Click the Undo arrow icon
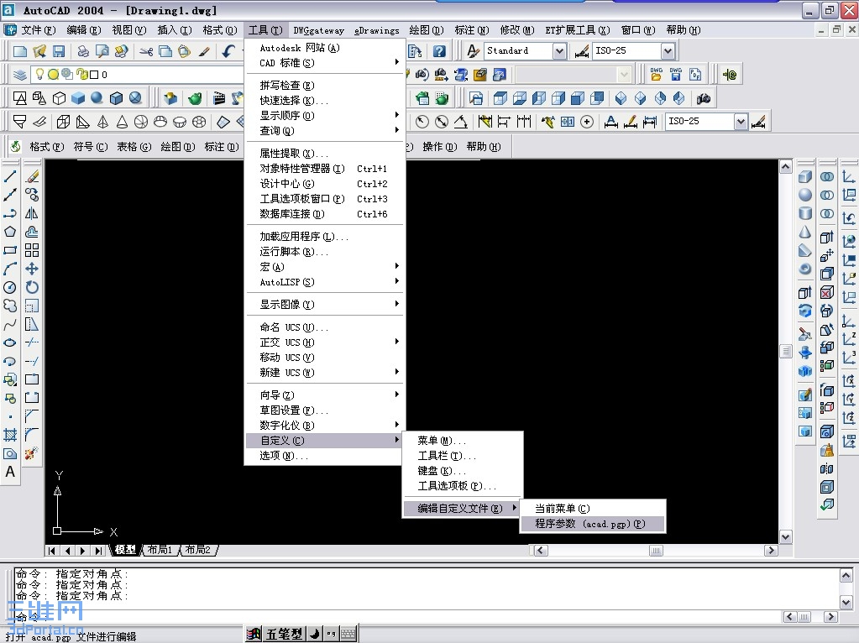859x643 pixels. tap(228, 51)
